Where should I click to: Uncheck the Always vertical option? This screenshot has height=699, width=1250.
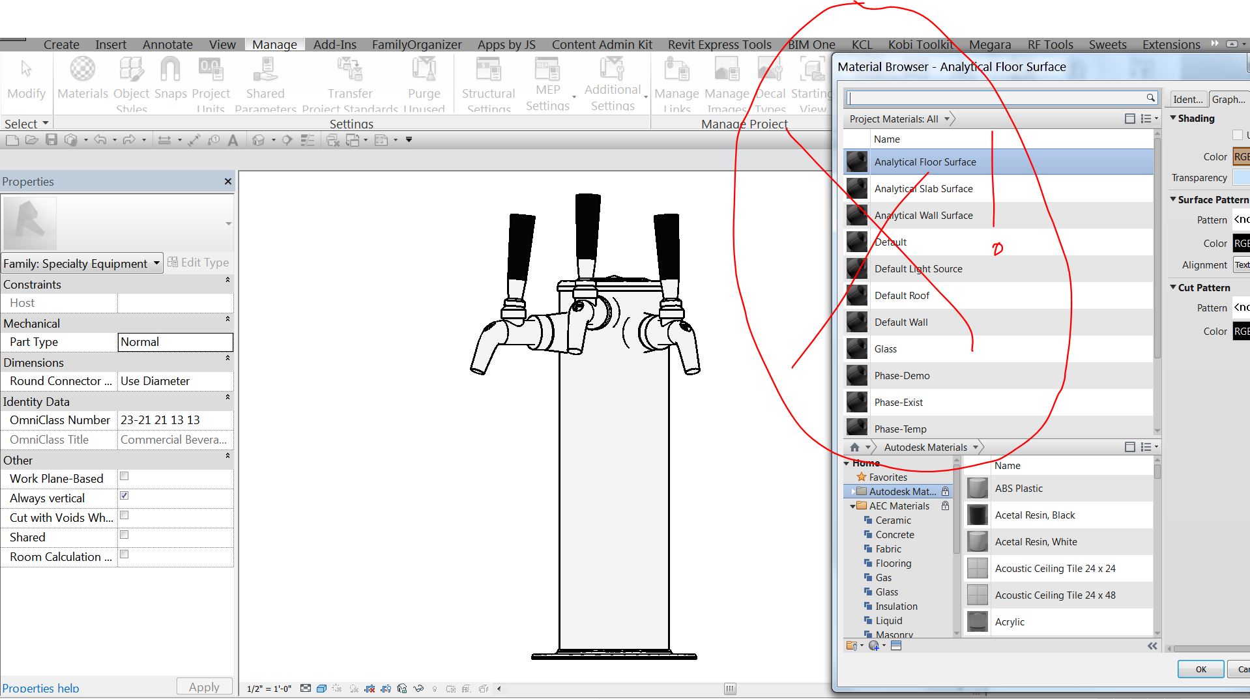pyautogui.click(x=124, y=496)
